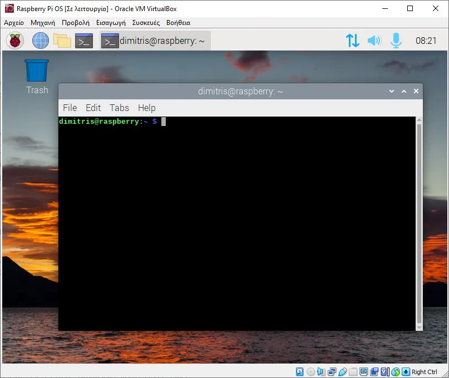Open the network arrows icon in the panel
The image size is (449, 378).
(x=352, y=40)
